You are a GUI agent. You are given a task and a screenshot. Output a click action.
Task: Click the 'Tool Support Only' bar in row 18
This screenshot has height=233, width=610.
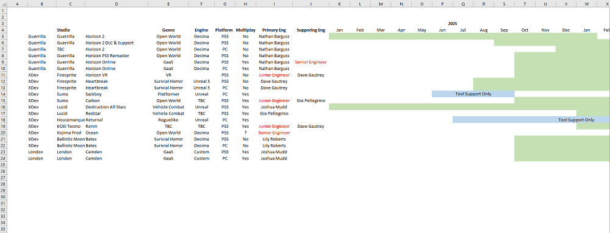(x=531, y=120)
